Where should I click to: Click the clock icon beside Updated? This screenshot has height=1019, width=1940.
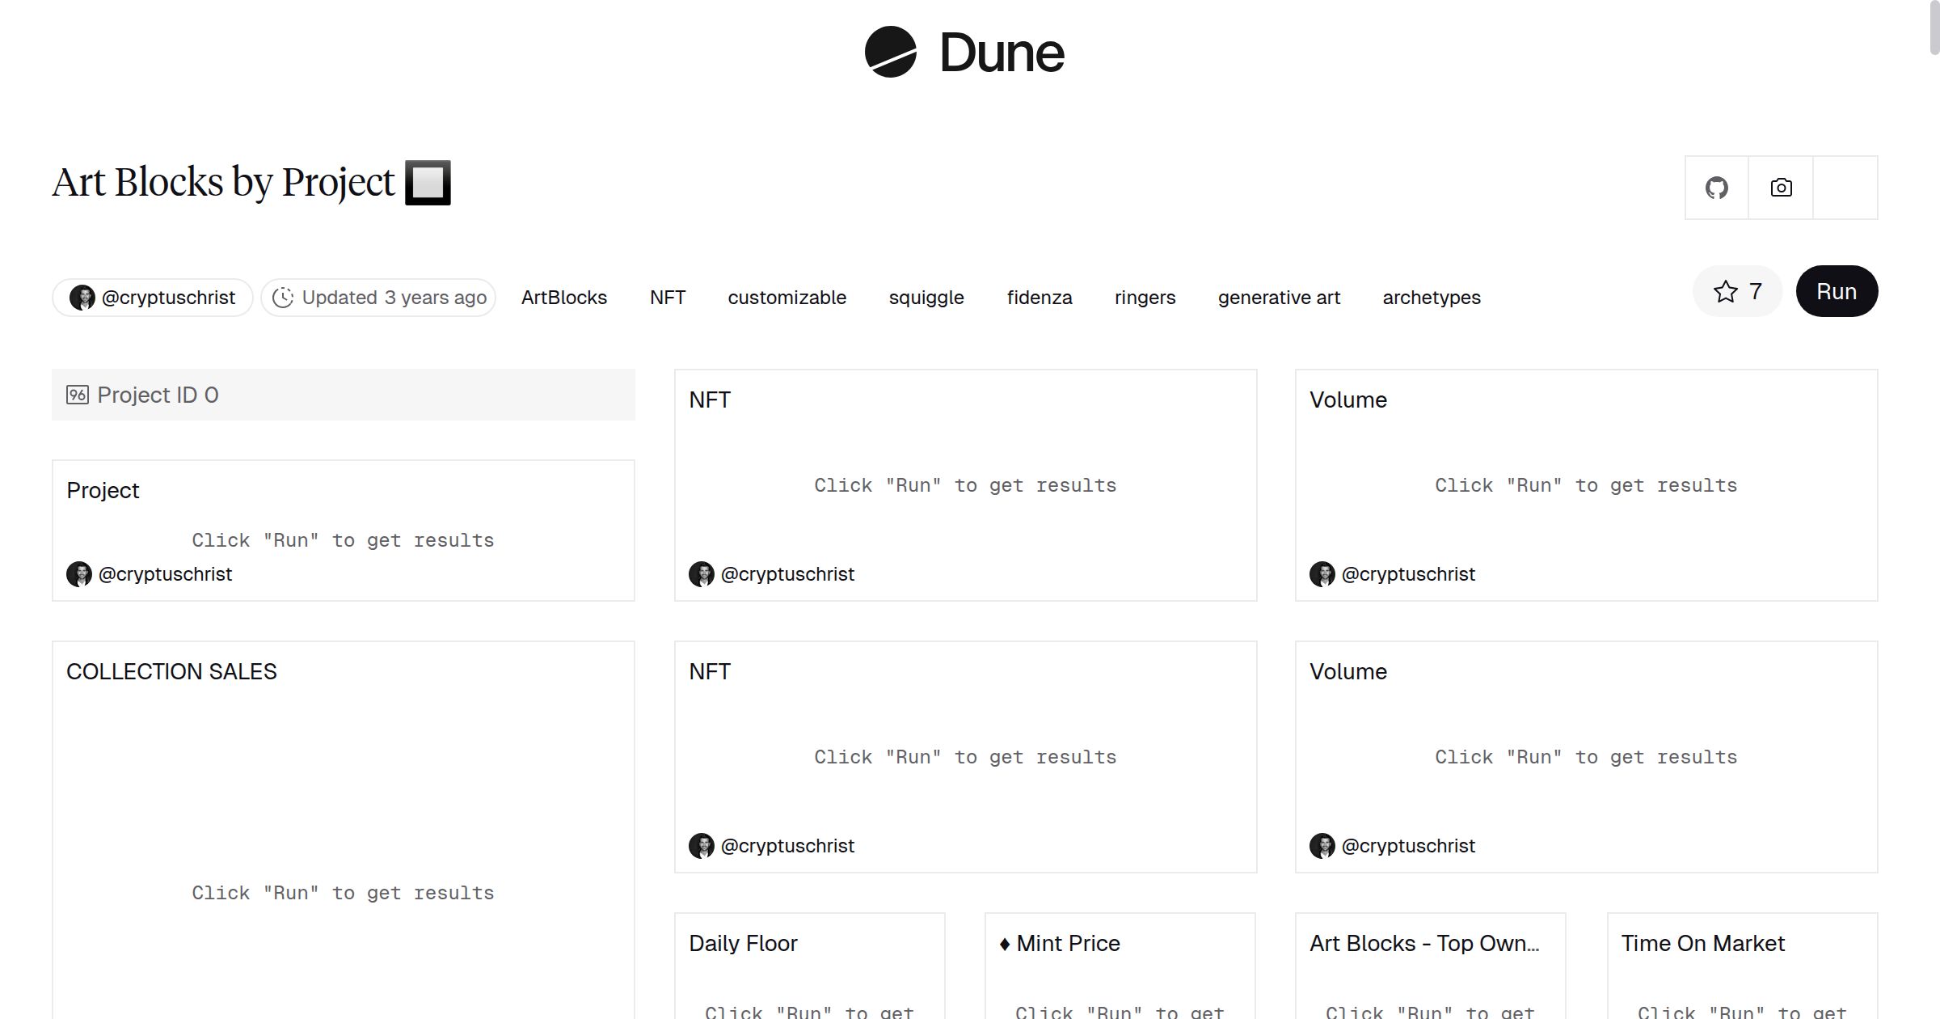tap(282, 298)
